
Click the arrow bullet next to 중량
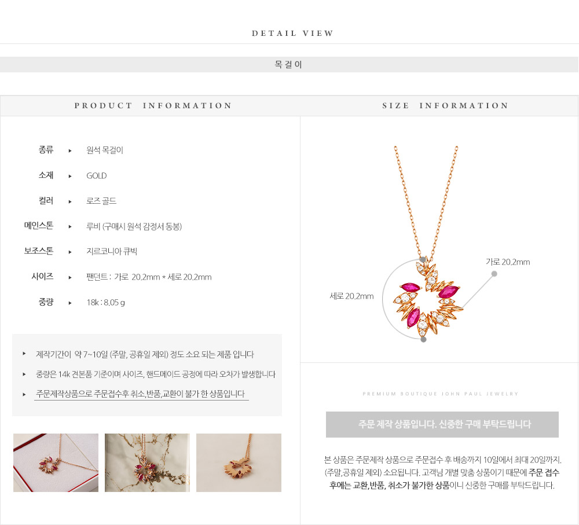point(70,303)
